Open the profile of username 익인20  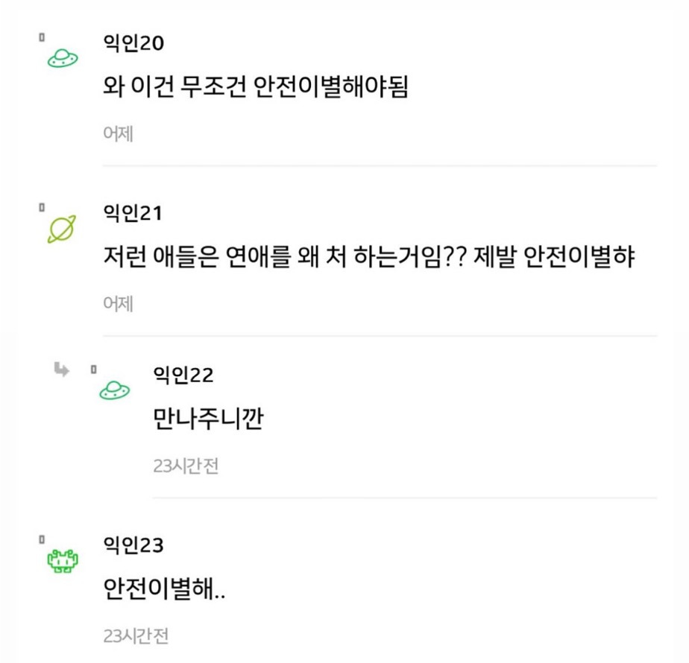pos(133,43)
